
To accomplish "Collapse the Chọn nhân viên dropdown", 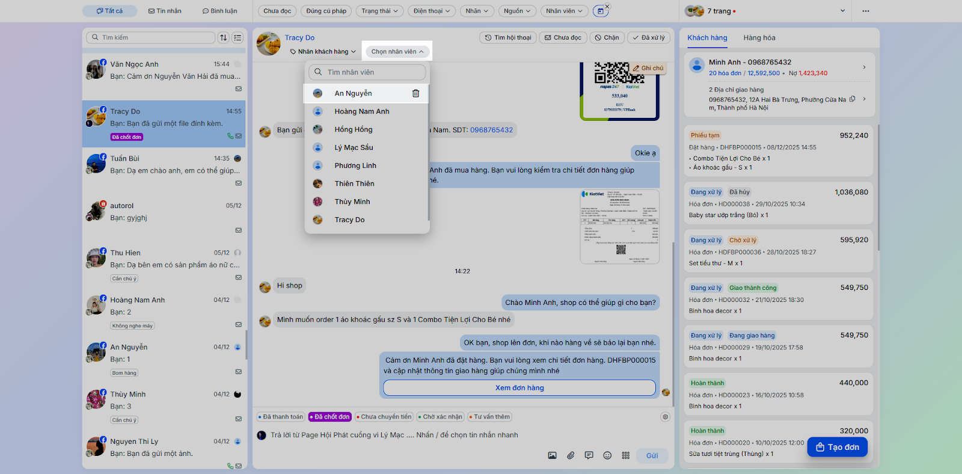I will (x=397, y=52).
